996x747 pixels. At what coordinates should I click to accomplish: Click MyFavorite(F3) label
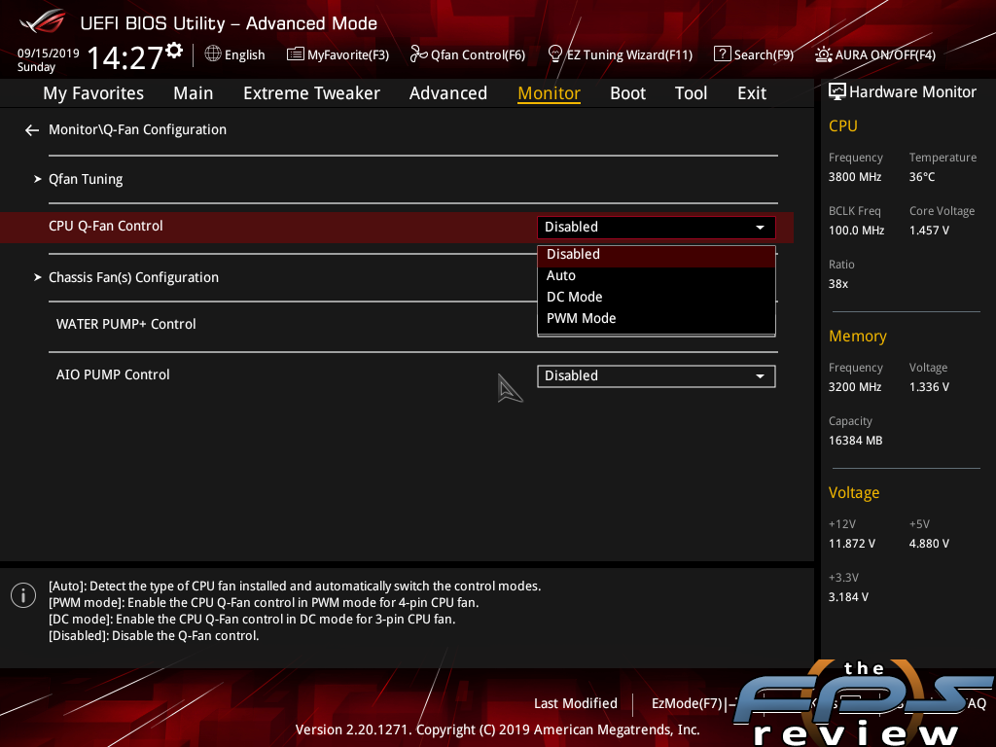(348, 55)
